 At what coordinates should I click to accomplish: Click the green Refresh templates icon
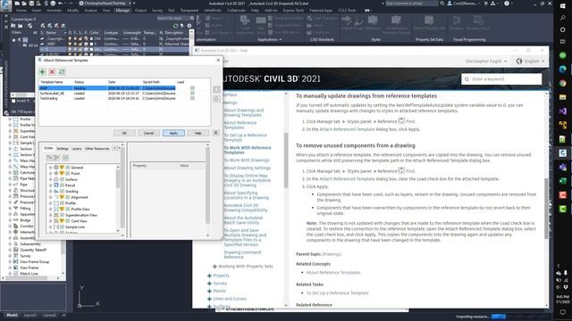(62, 72)
